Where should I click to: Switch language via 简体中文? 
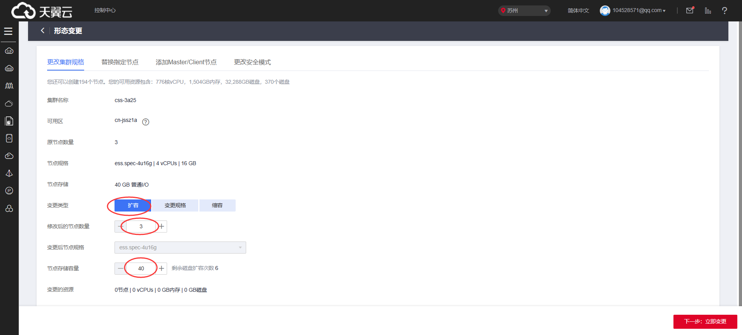tap(578, 11)
